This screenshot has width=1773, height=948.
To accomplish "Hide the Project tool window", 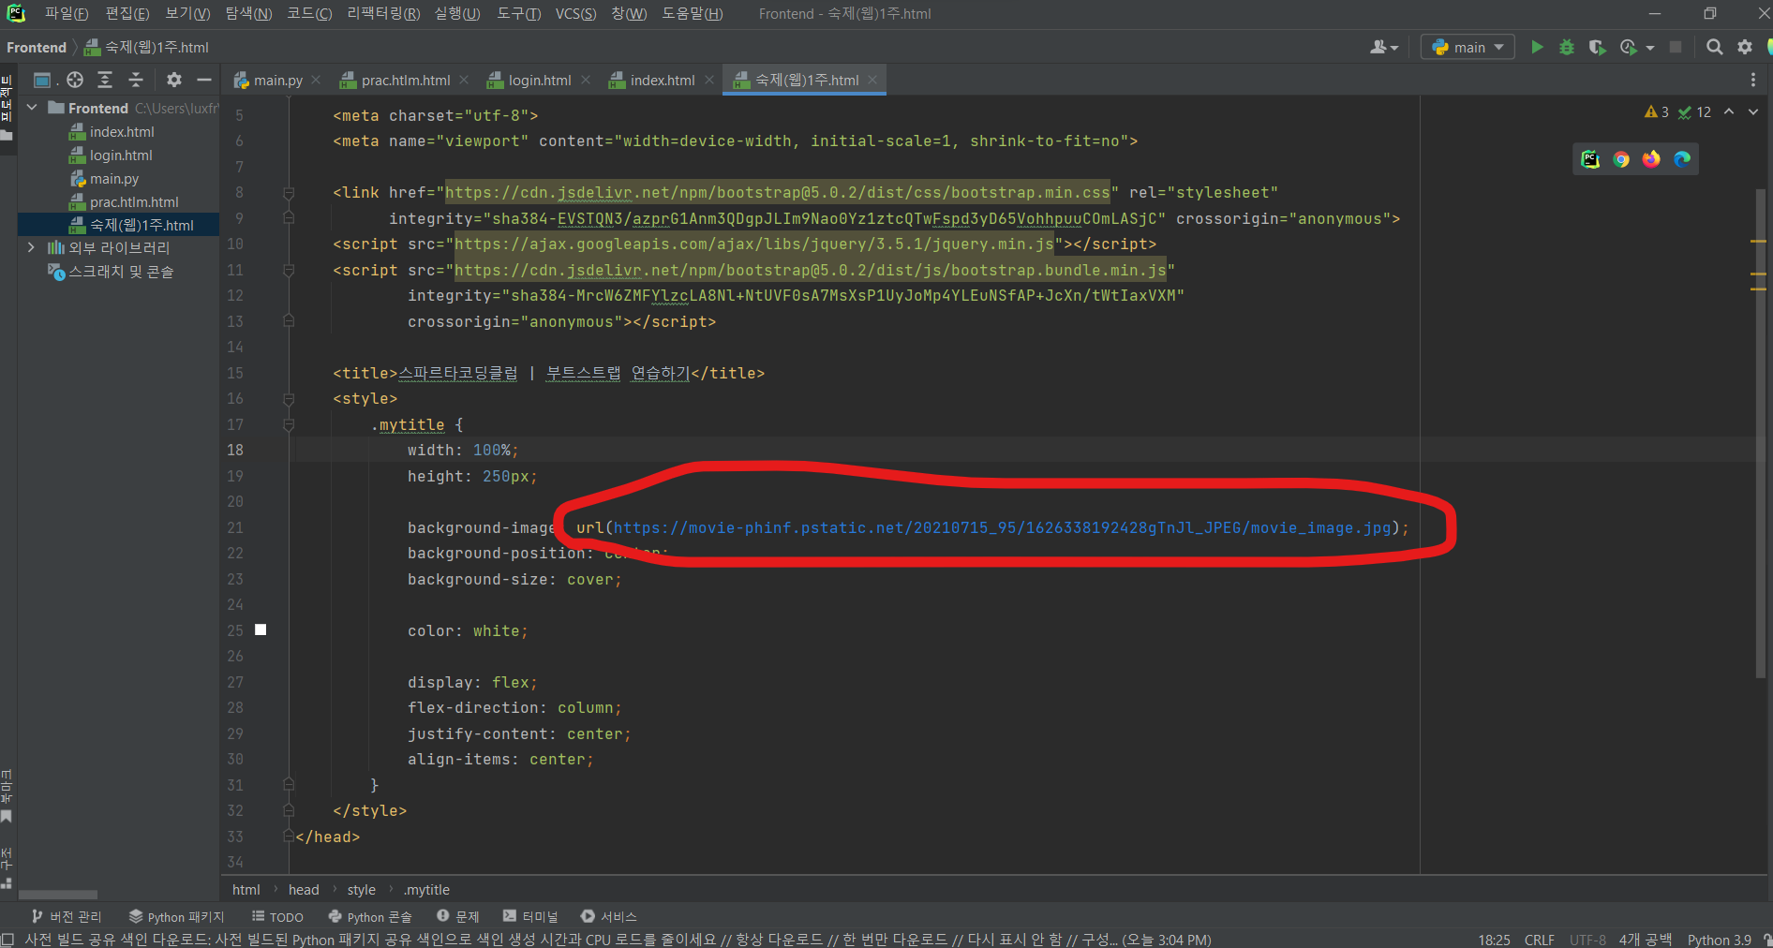I will pos(204,80).
